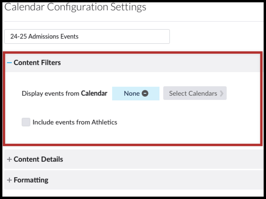This screenshot has width=266, height=199.
Task: Click the Calendar Configuration Settings heading
Action: [x=75, y=7]
